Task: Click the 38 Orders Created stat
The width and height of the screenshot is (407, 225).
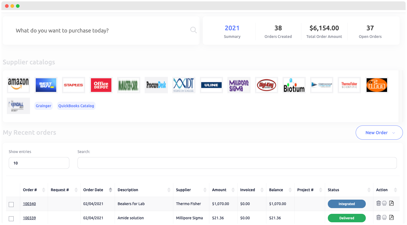Action: pyautogui.click(x=278, y=31)
